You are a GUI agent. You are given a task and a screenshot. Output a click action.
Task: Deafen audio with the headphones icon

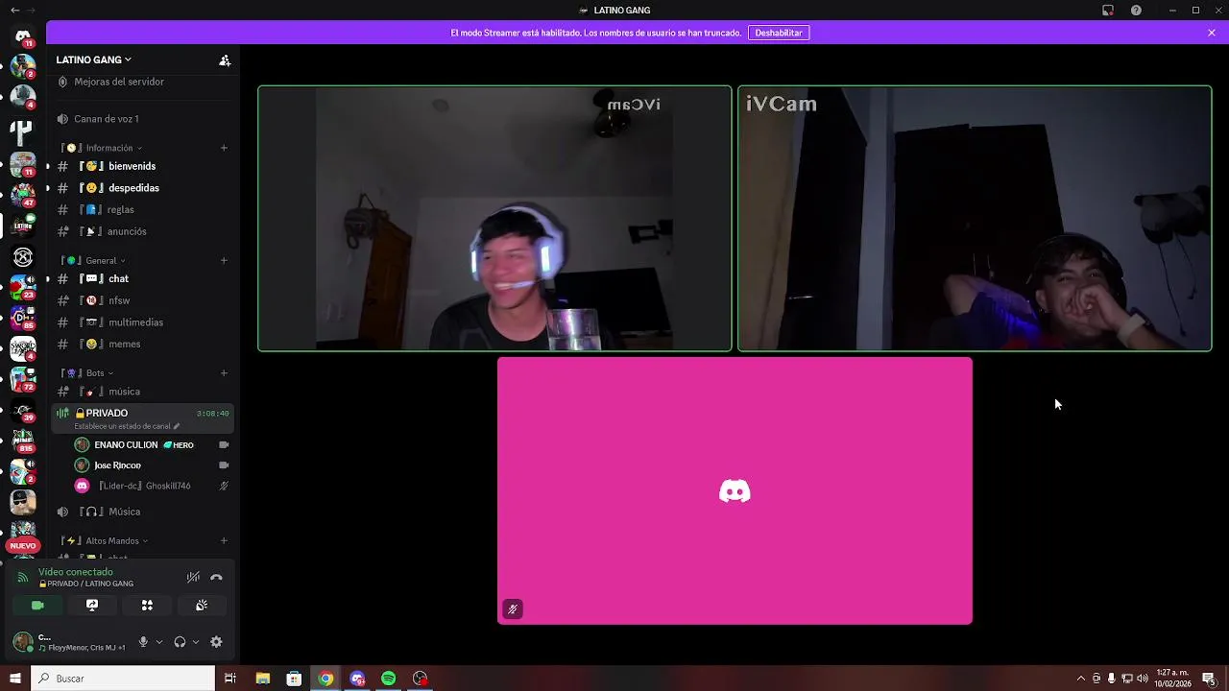(x=180, y=642)
